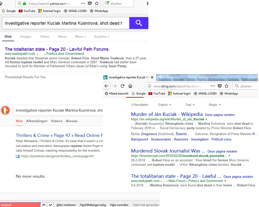Open Bing The totalitarian state result

pyautogui.click(x=176, y=176)
